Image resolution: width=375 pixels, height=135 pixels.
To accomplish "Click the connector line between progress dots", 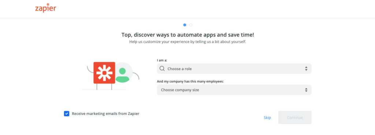I will (188, 25).
